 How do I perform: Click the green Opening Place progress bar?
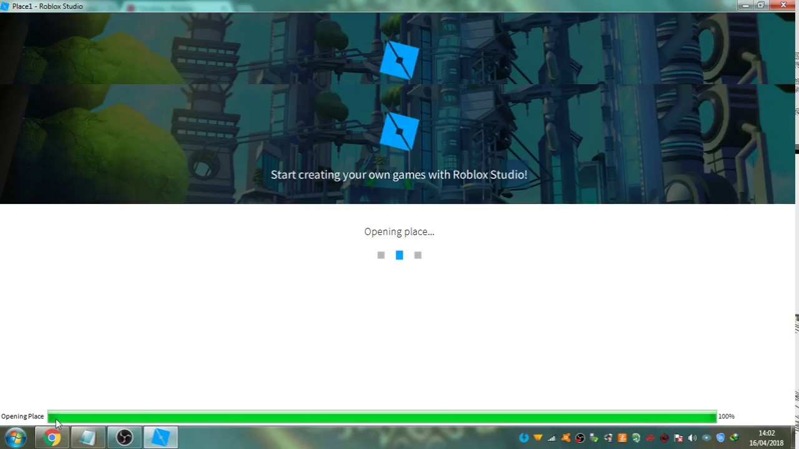point(382,417)
